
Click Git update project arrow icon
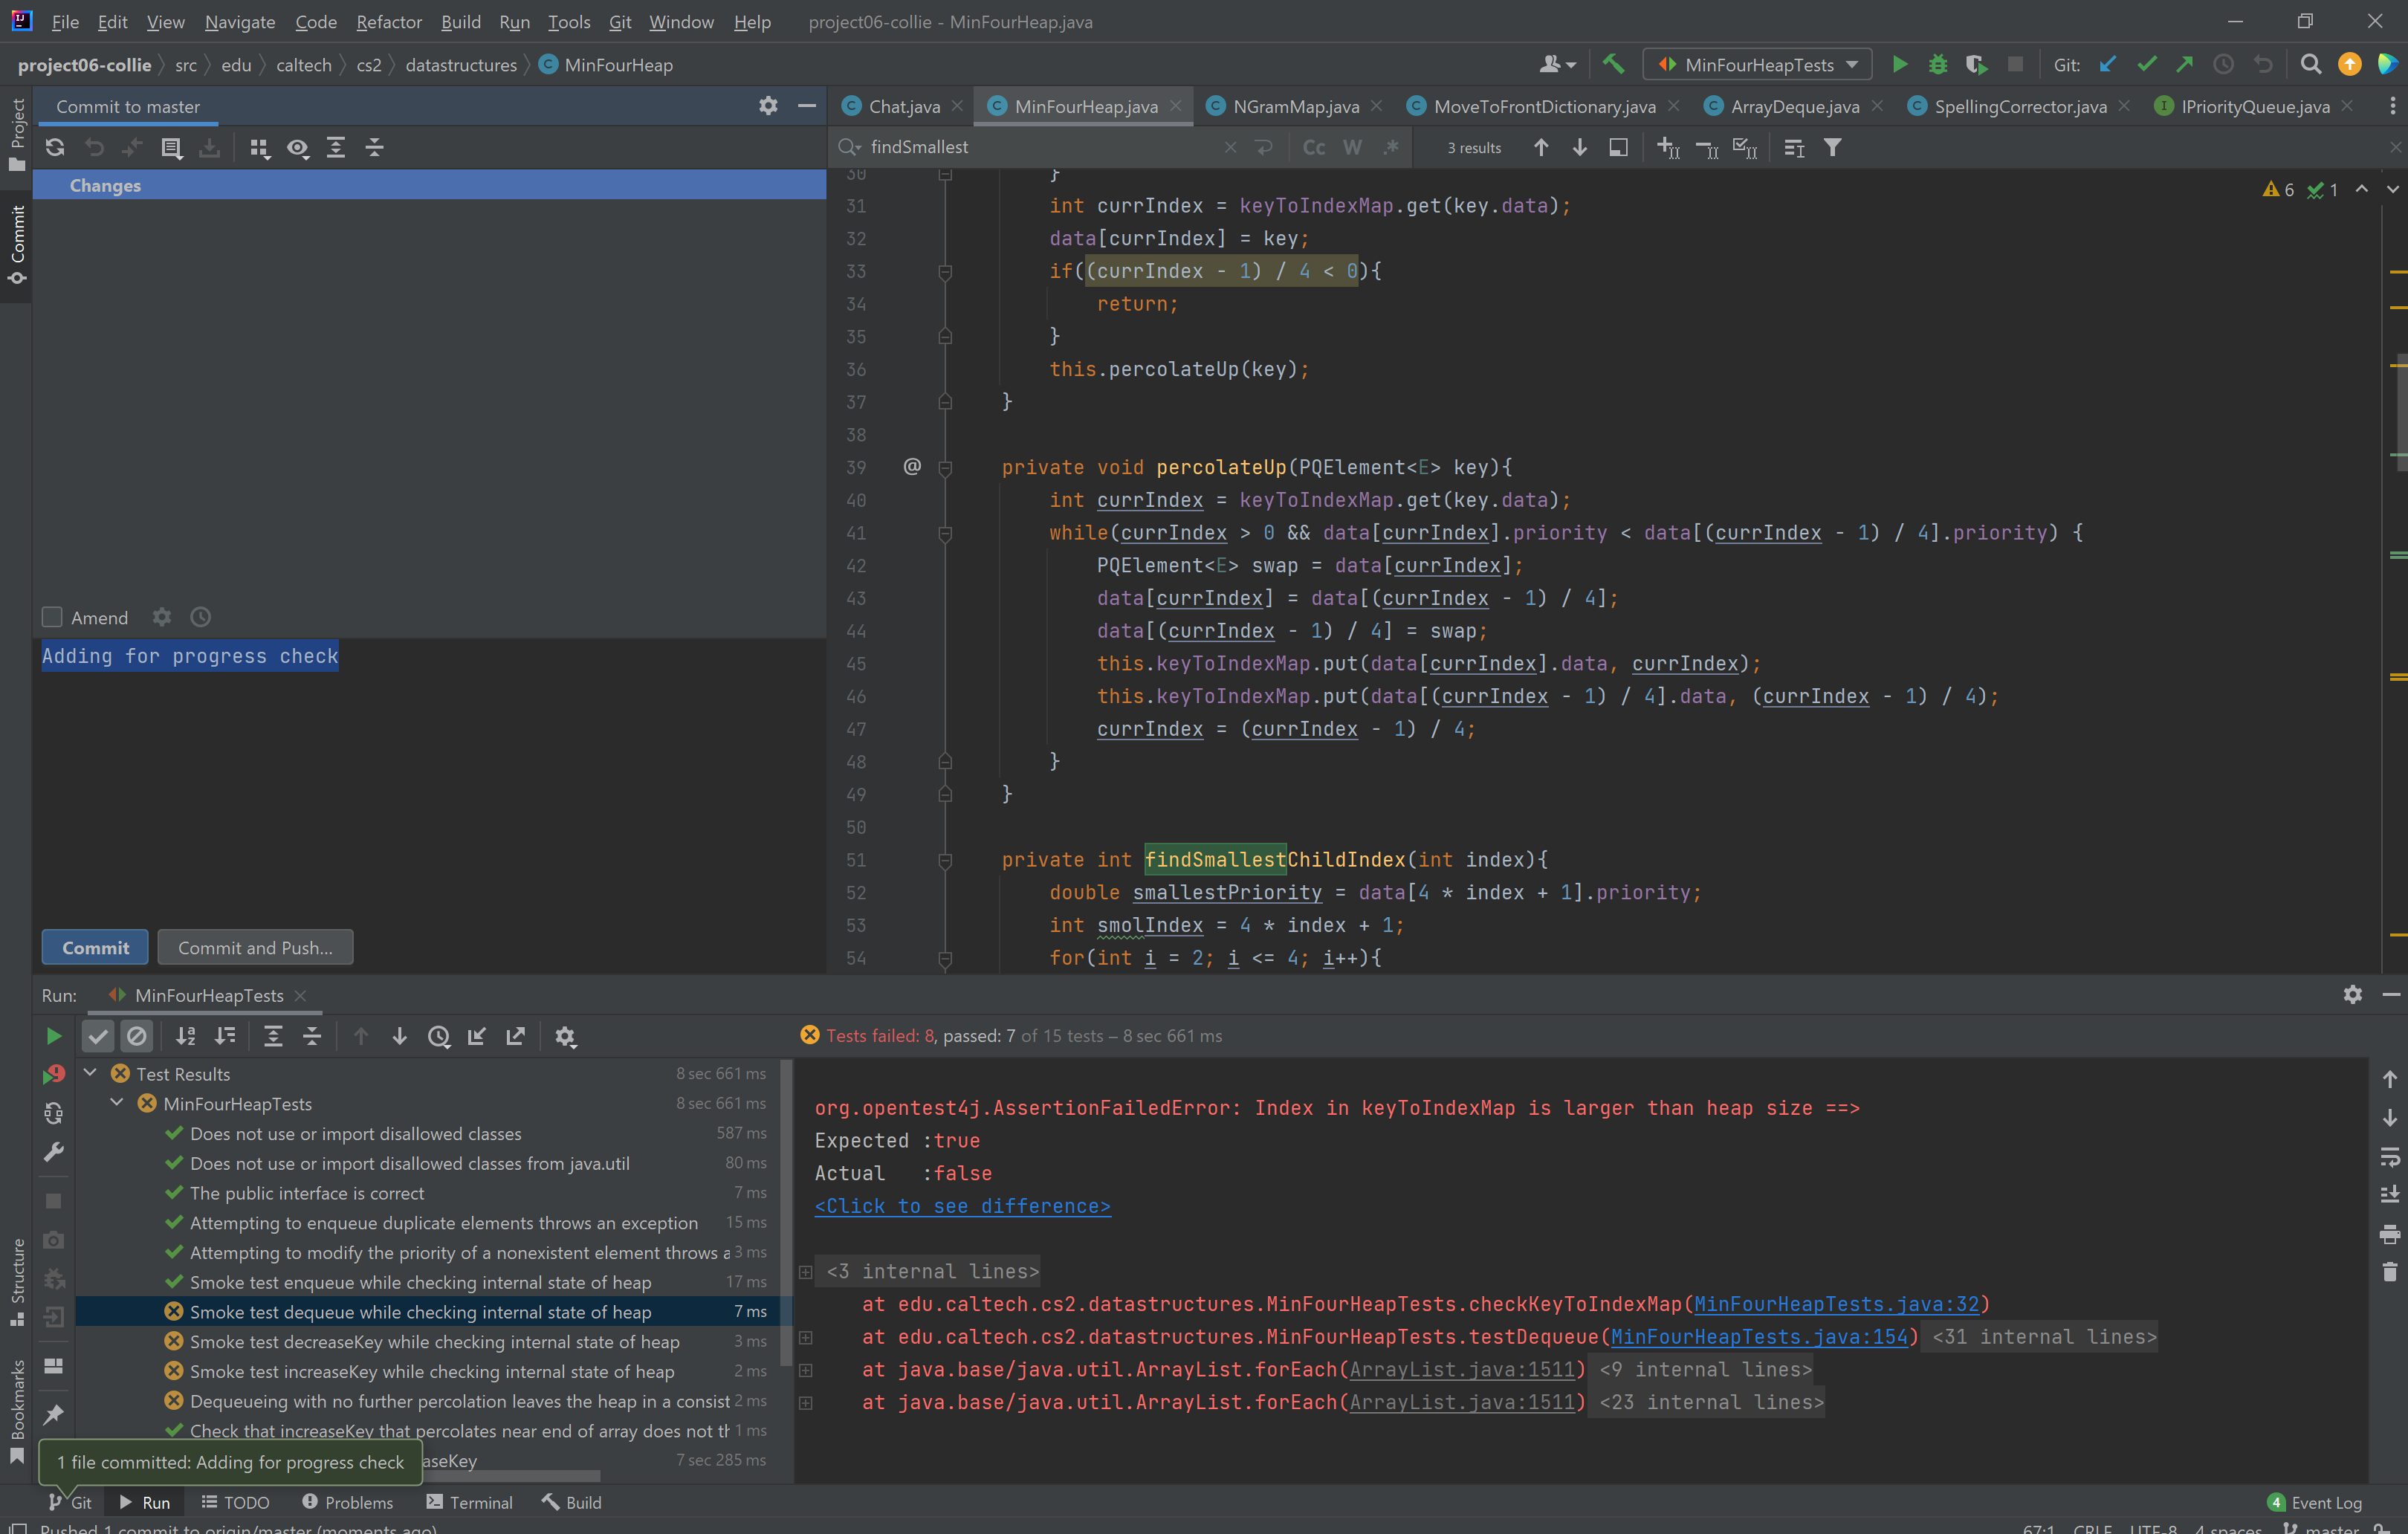tap(2107, 65)
